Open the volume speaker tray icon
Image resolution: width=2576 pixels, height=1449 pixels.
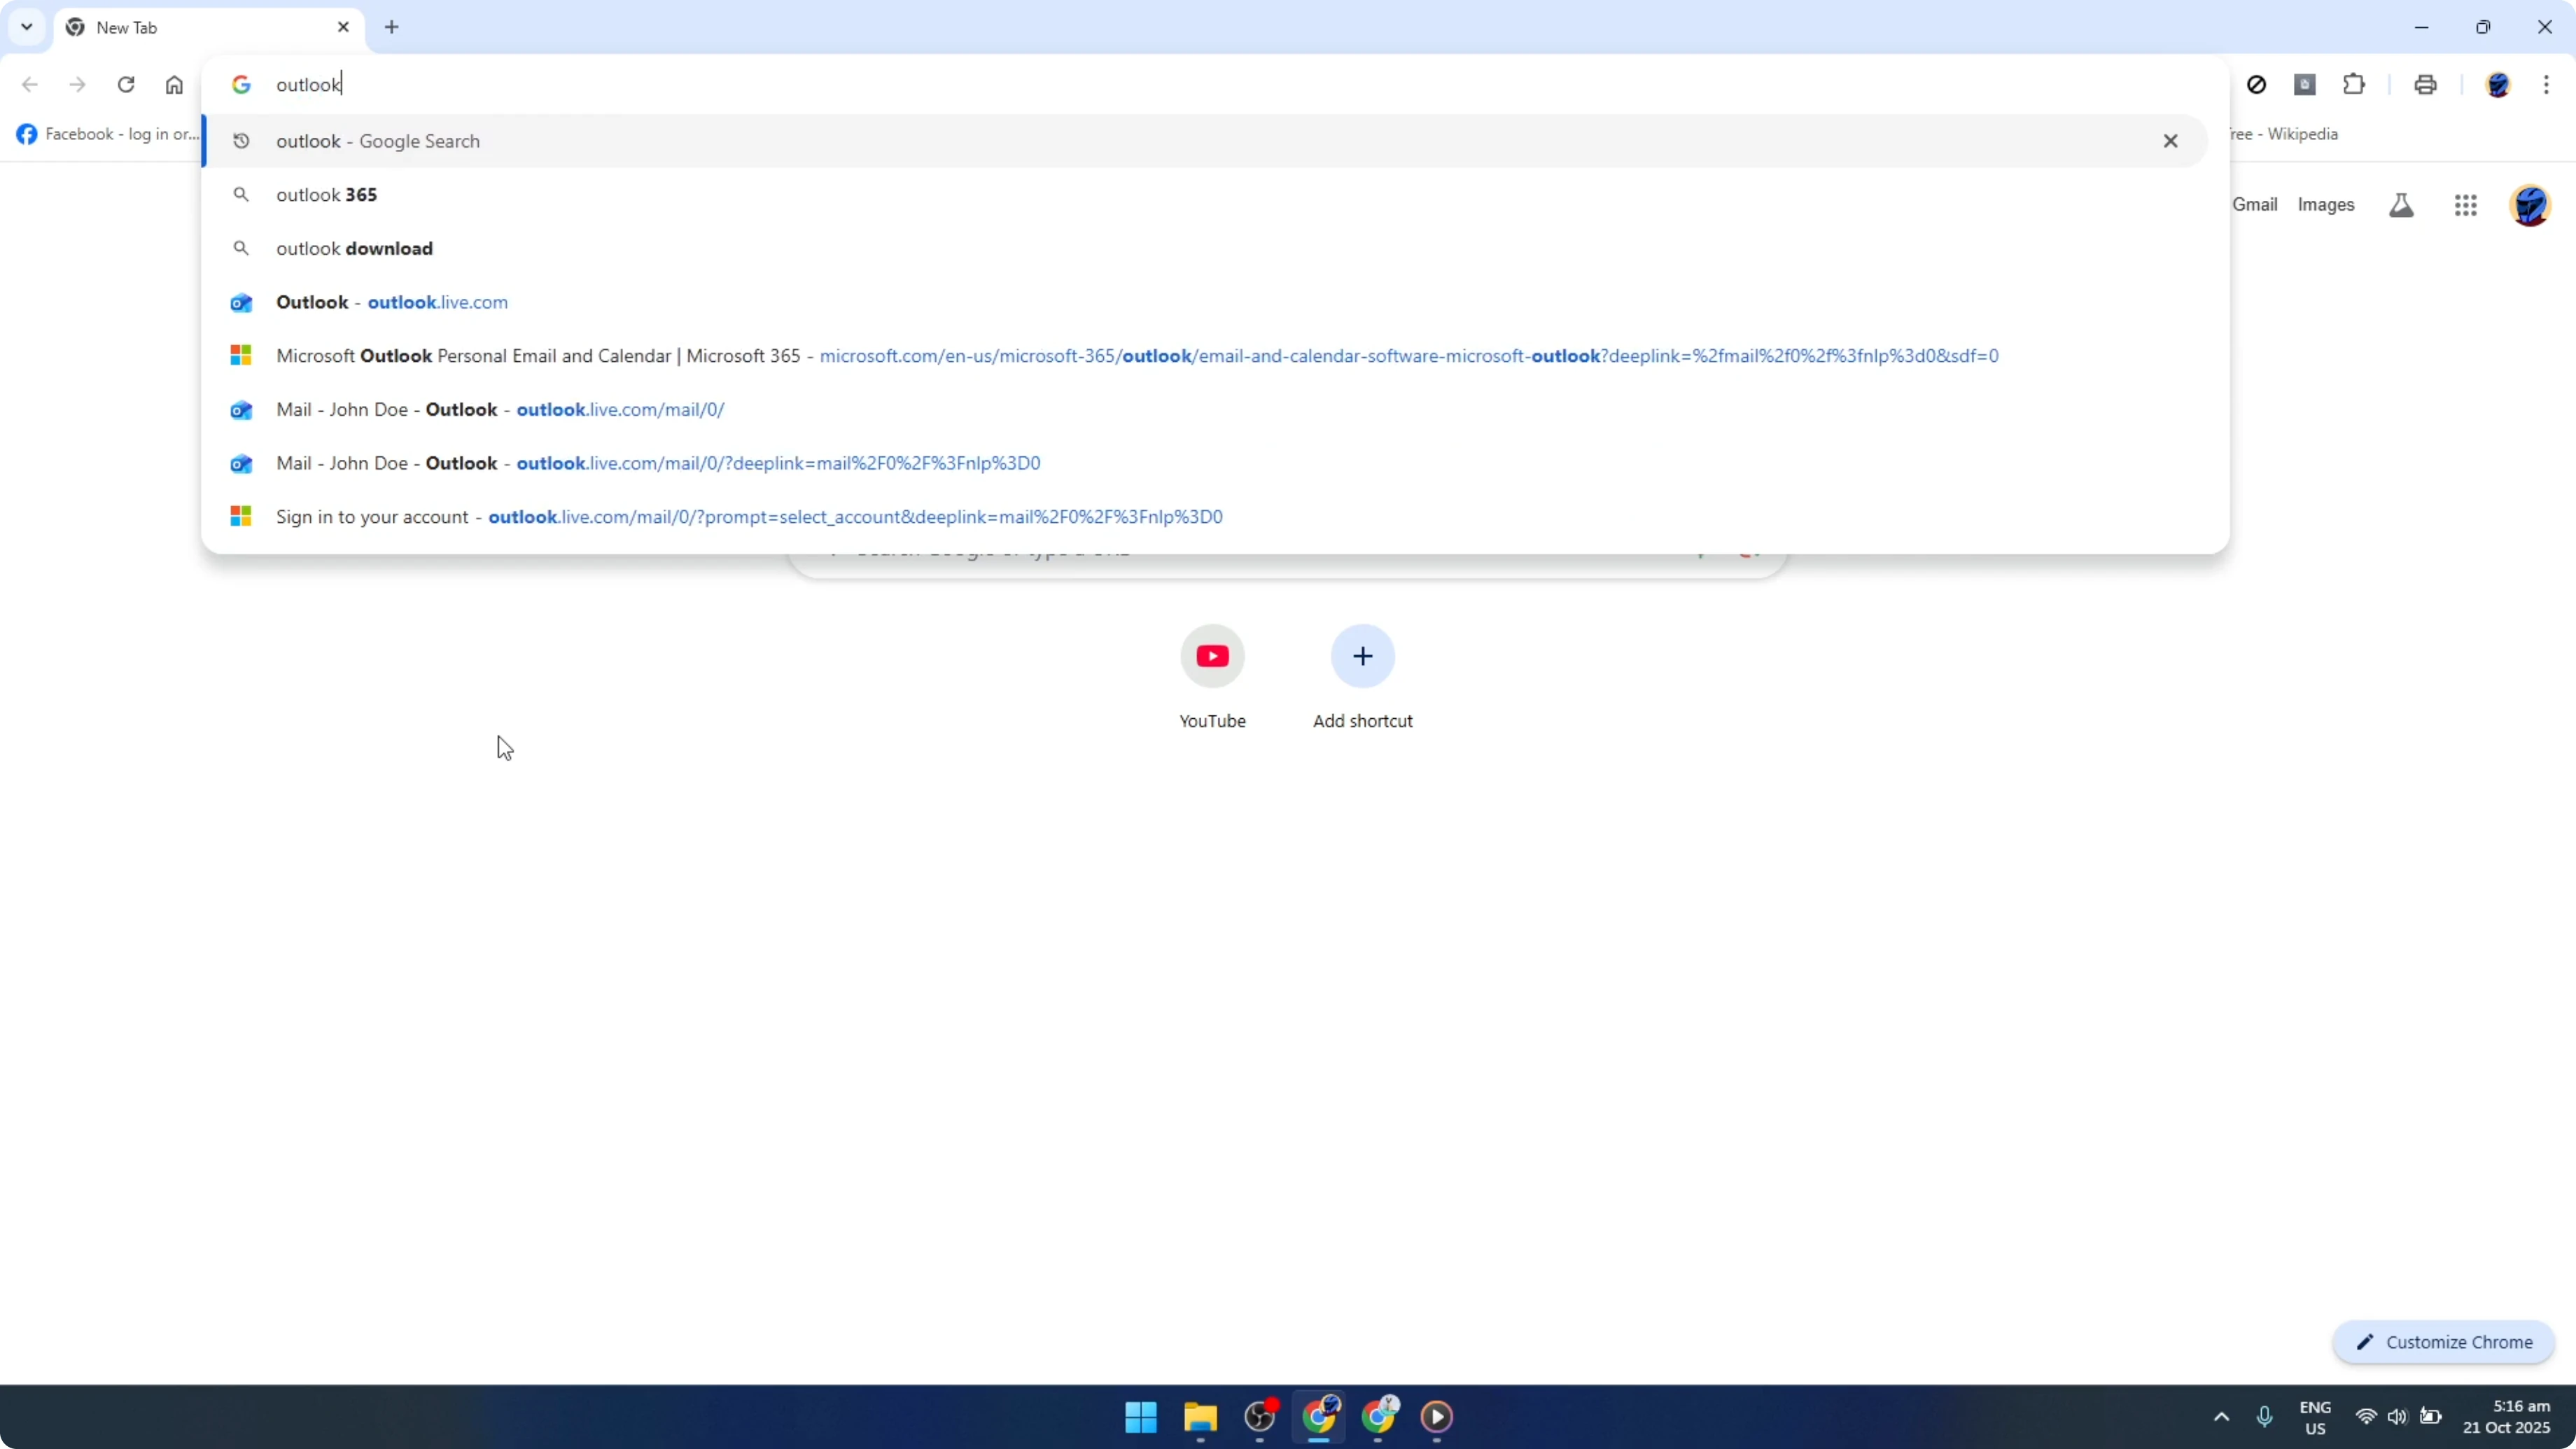tap(2397, 1417)
